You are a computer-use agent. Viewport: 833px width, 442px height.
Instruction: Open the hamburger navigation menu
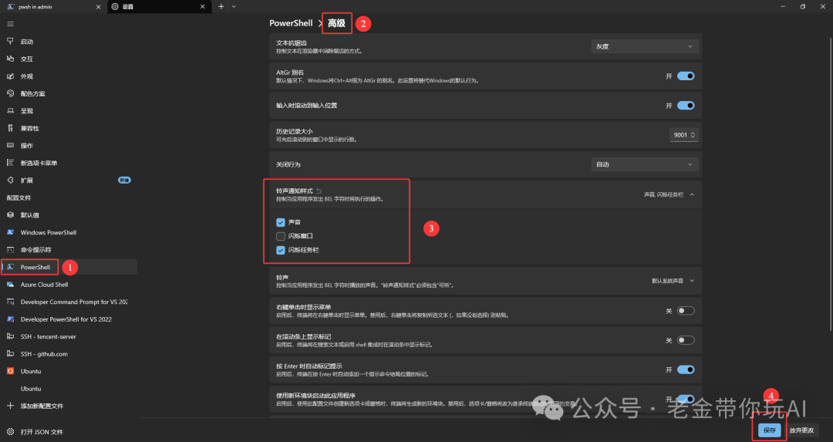10,24
